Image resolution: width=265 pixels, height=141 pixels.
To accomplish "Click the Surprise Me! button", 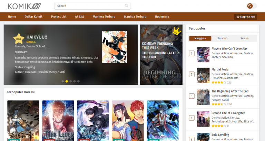I will pyautogui.click(x=246, y=17).
